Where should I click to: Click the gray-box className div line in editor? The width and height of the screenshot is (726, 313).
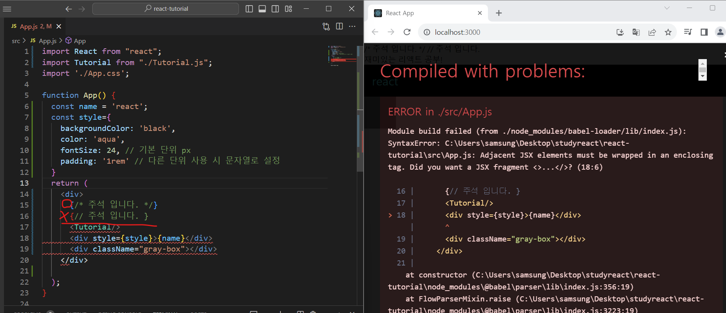pyautogui.click(x=143, y=249)
